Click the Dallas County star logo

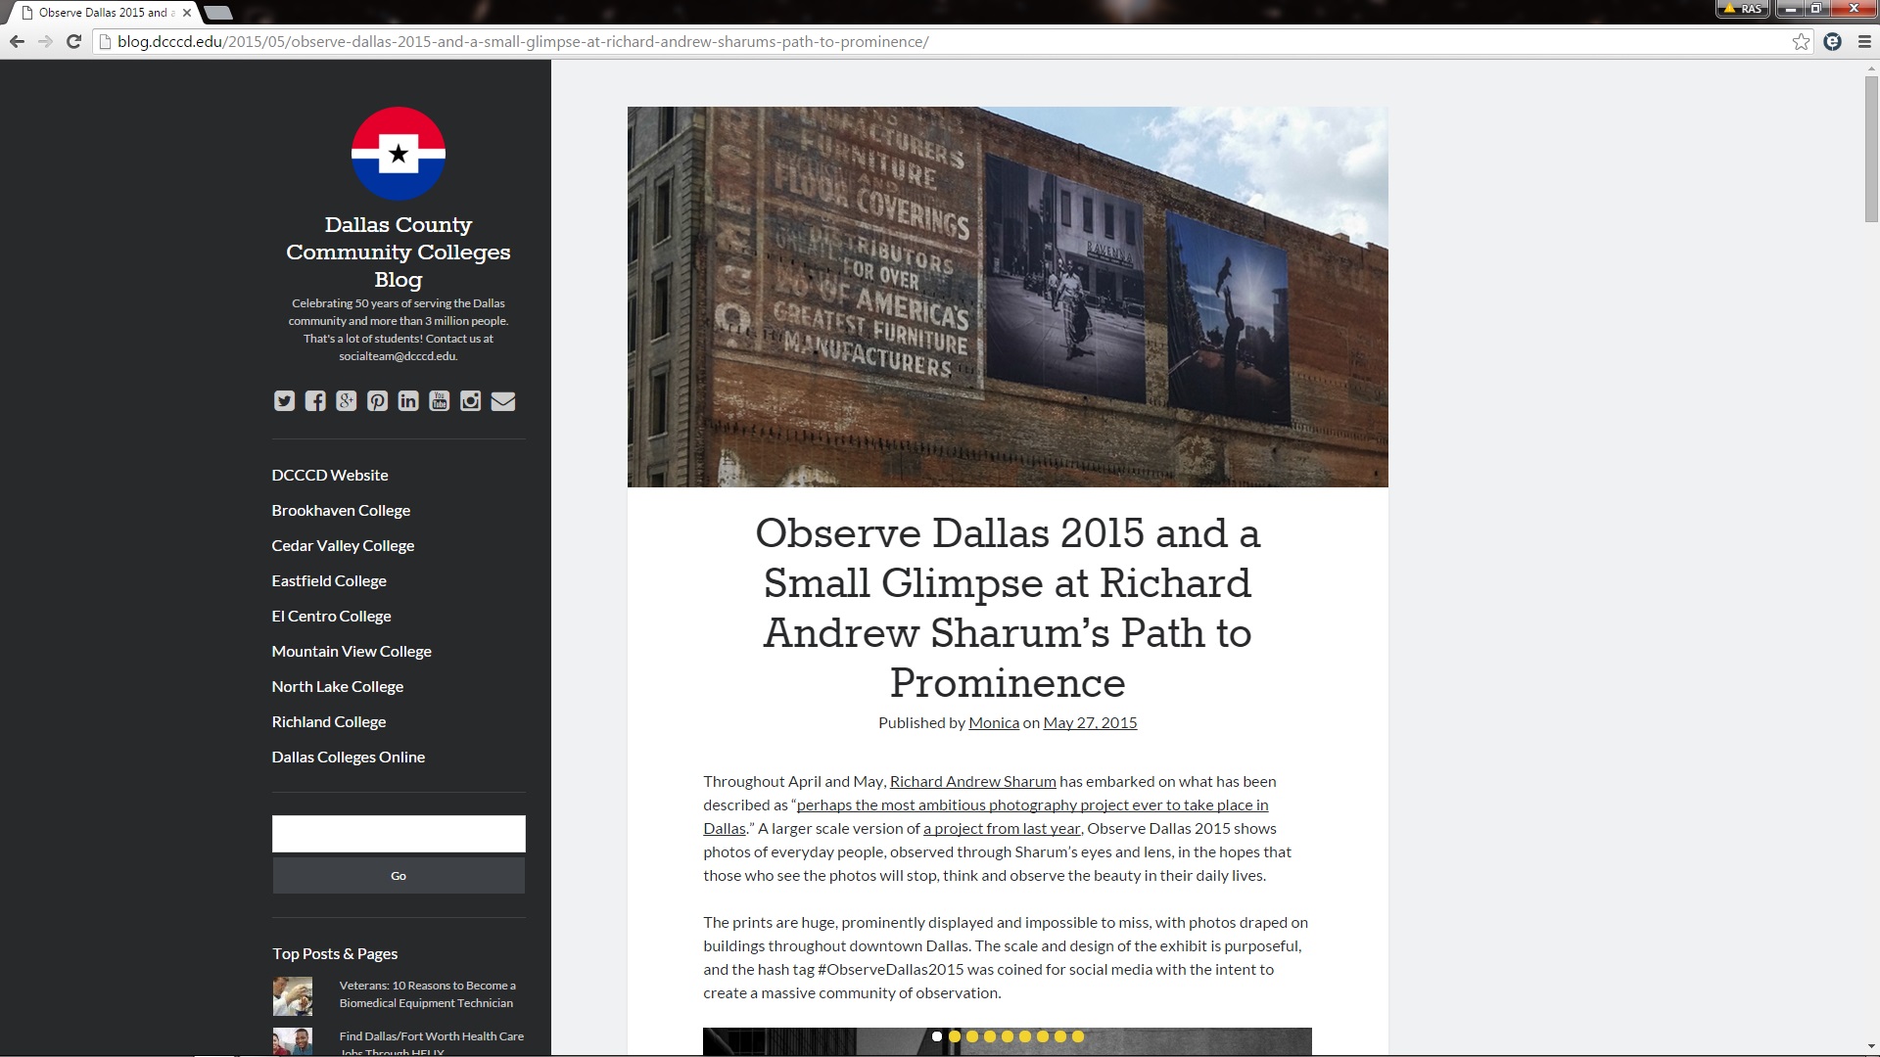(399, 154)
